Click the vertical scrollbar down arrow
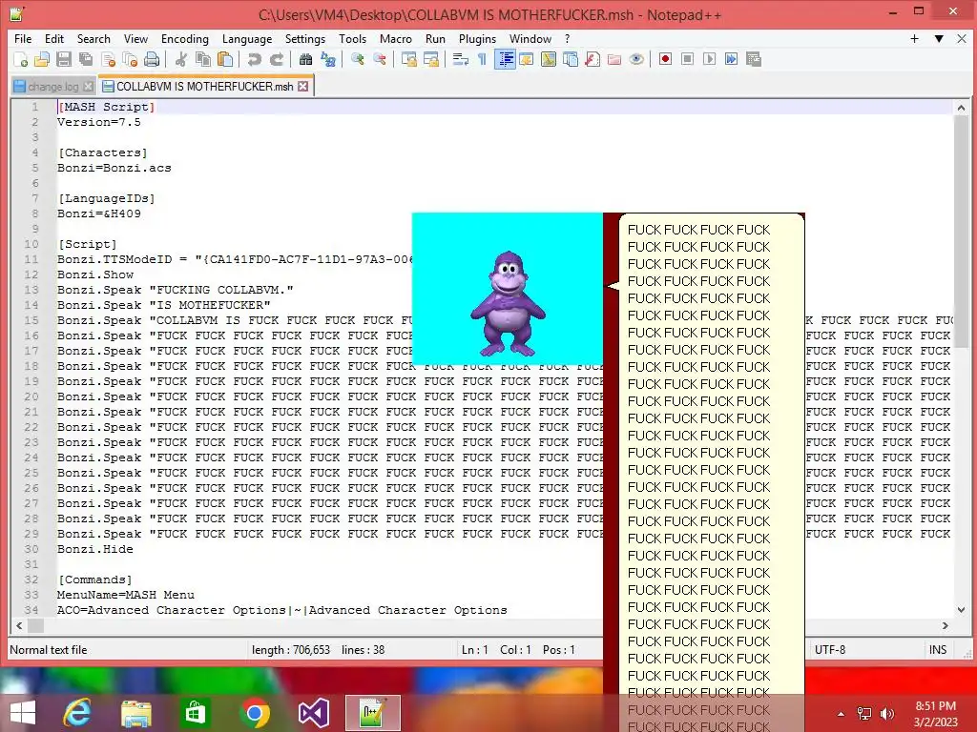977x732 pixels. (x=961, y=610)
